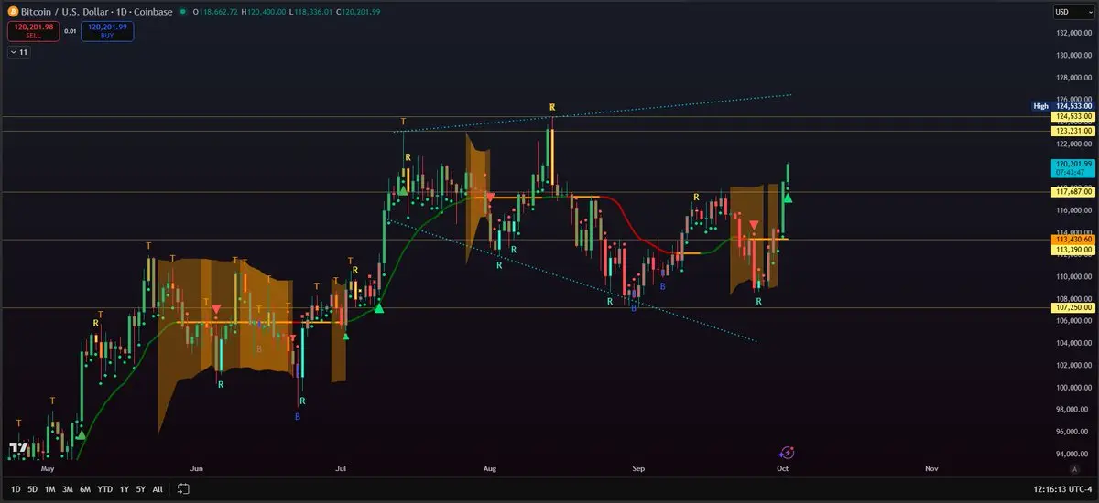Click the green market status dot
The width and height of the screenshot is (1099, 503).
pos(183,12)
